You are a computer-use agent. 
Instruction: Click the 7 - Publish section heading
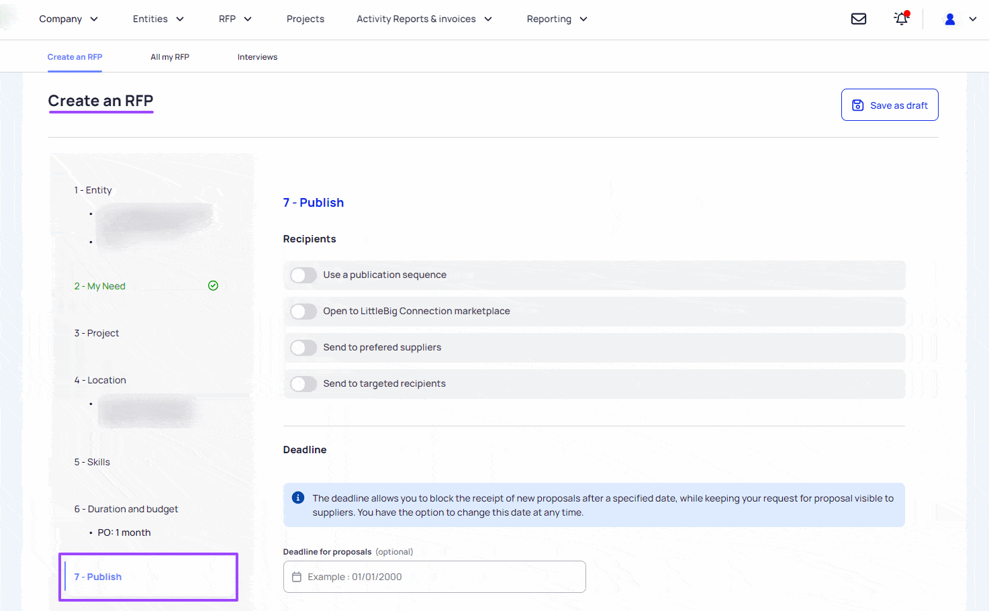click(314, 203)
